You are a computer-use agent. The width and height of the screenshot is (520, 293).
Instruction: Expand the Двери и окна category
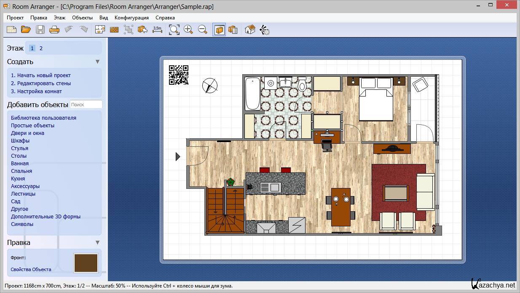27,133
